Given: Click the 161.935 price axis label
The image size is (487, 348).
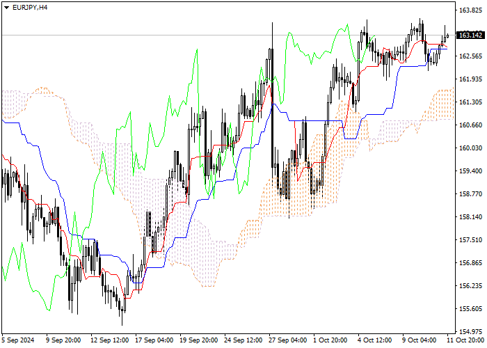Looking at the screenshot, I should point(470,79).
